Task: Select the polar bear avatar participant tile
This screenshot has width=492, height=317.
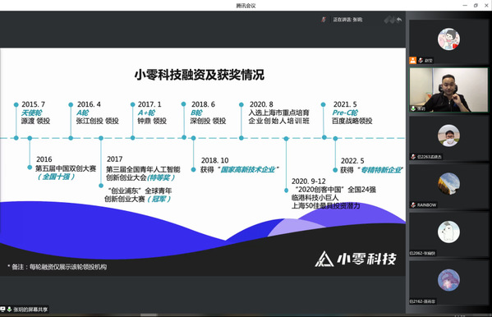Action: coord(448,235)
